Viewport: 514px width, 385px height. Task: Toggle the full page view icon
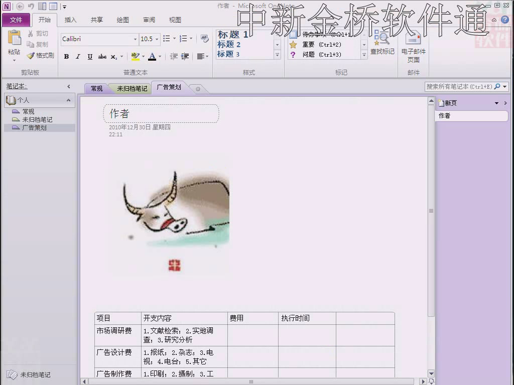coord(53,6)
